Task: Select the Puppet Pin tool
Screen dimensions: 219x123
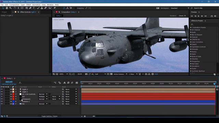Action: (55, 8)
